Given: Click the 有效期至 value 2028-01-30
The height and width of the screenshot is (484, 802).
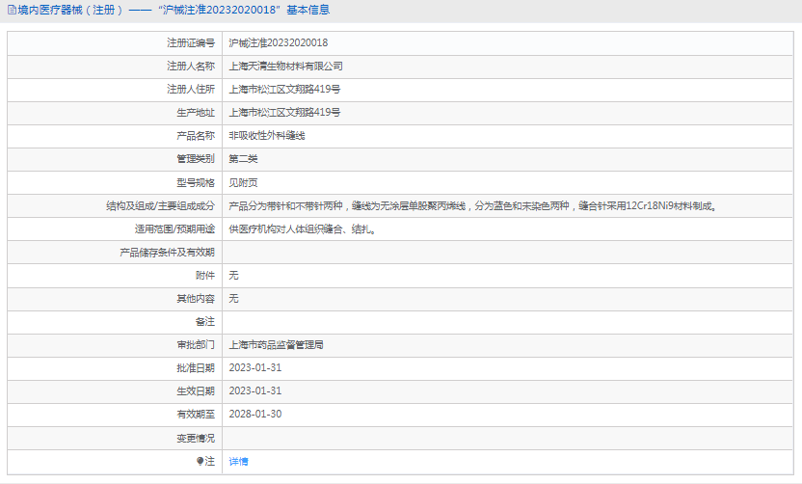Looking at the screenshot, I should [255, 414].
